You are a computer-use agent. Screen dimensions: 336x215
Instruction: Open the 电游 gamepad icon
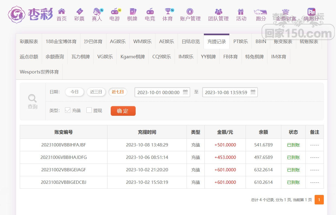point(115,11)
